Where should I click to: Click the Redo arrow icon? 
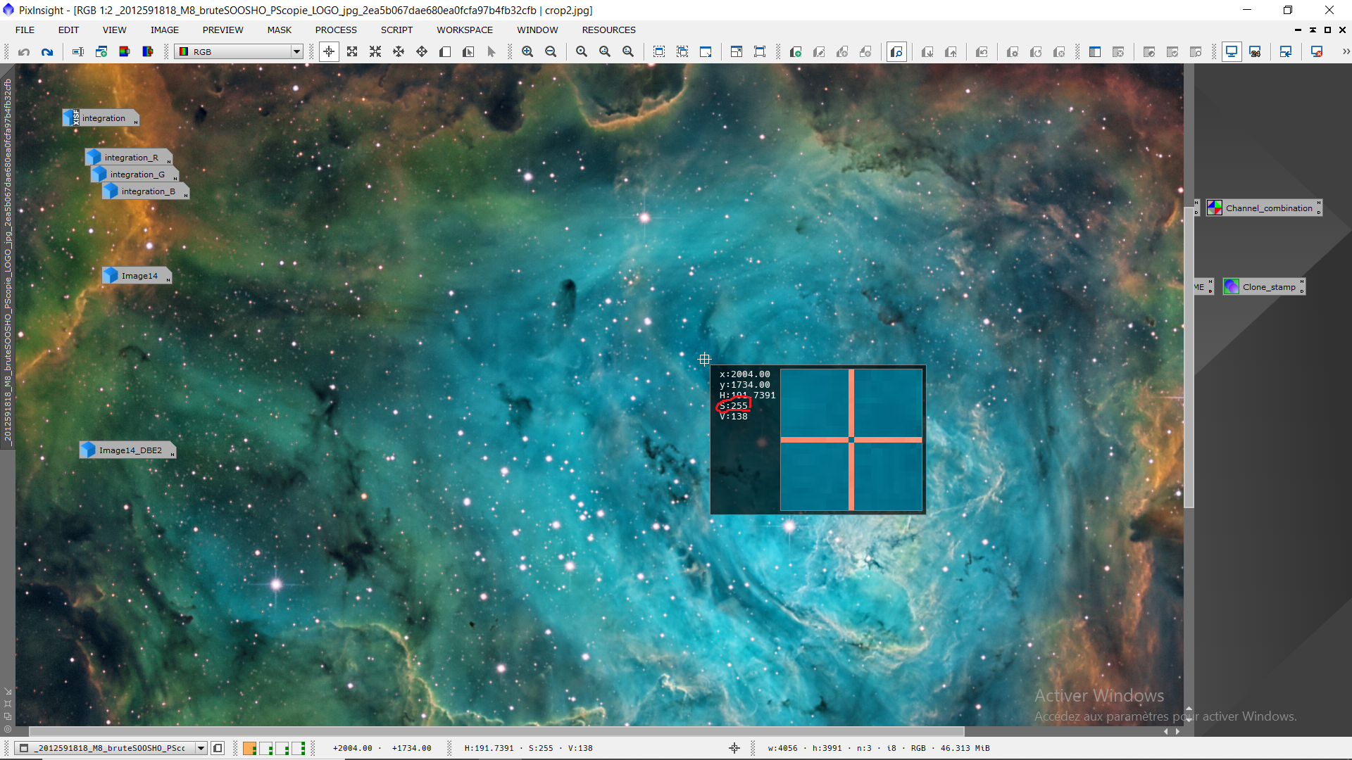47,51
